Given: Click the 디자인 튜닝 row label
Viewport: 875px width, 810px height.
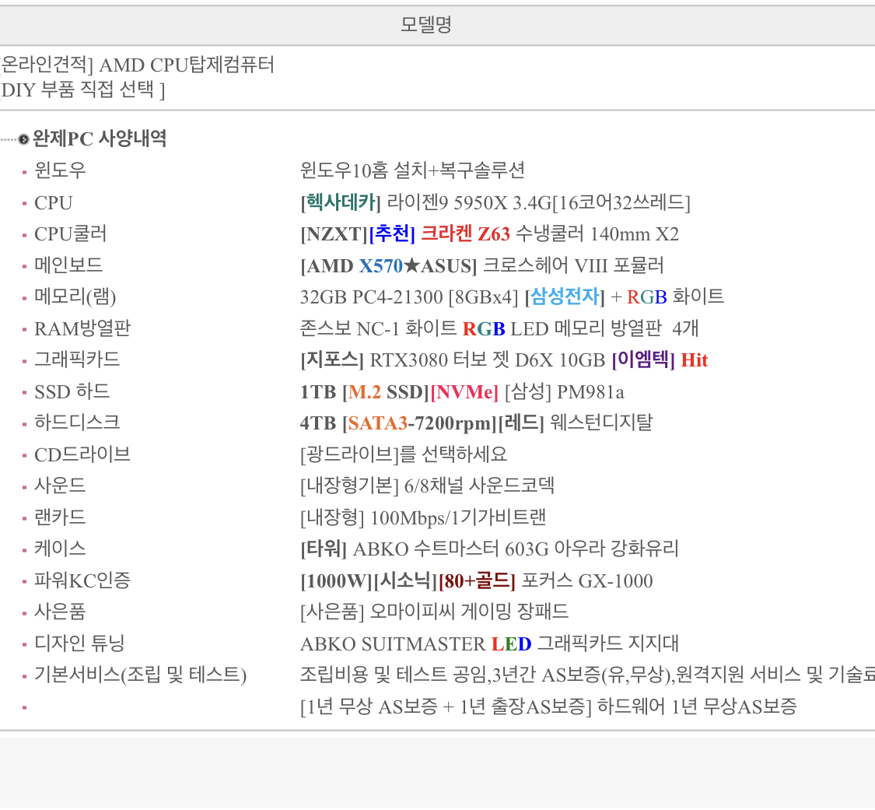Looking at the screenshot, I should coord(79,643).
